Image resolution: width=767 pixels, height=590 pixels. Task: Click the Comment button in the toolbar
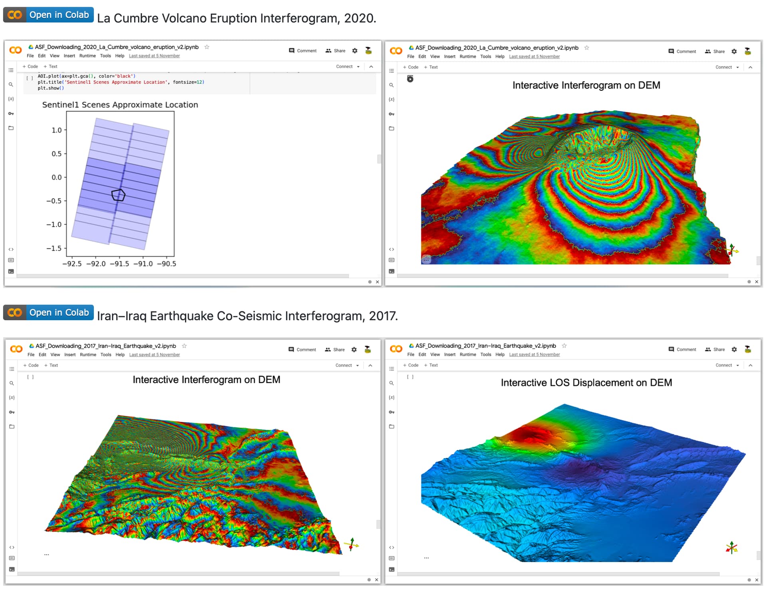[303, 50]
